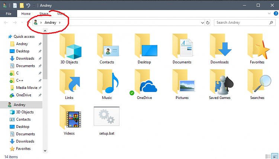Image resolution: width=279 pixels, height=159 pixels.
Task: Select the Music folder icon
Action: [108, 82]
